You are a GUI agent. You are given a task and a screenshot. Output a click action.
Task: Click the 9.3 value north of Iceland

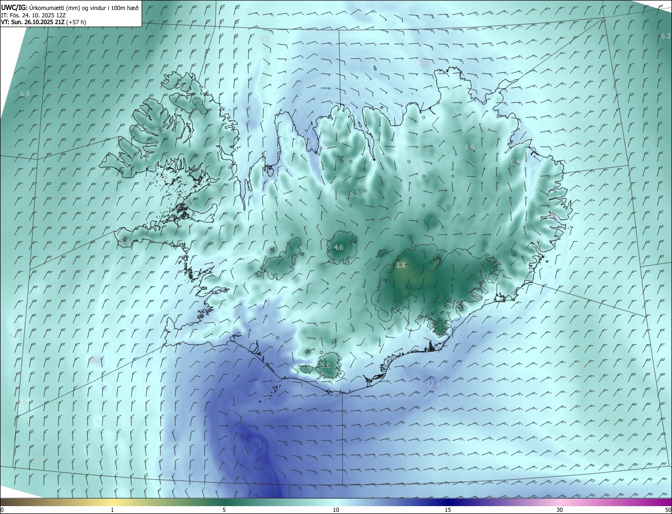tap(265, 39)
